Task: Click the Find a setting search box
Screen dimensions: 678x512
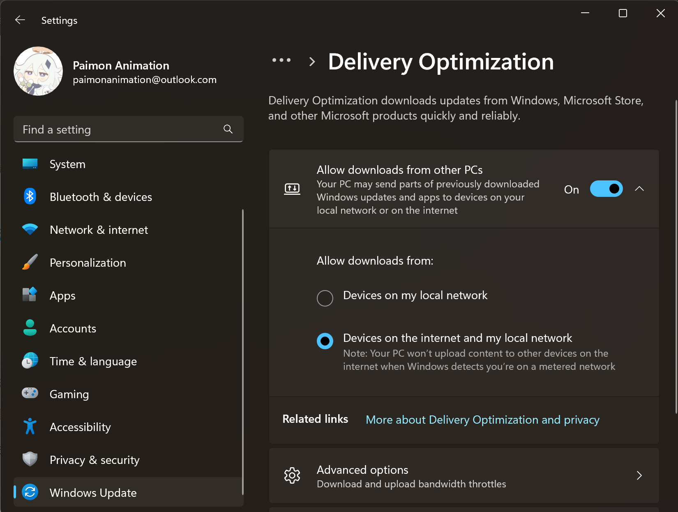Action: point(119,129)
